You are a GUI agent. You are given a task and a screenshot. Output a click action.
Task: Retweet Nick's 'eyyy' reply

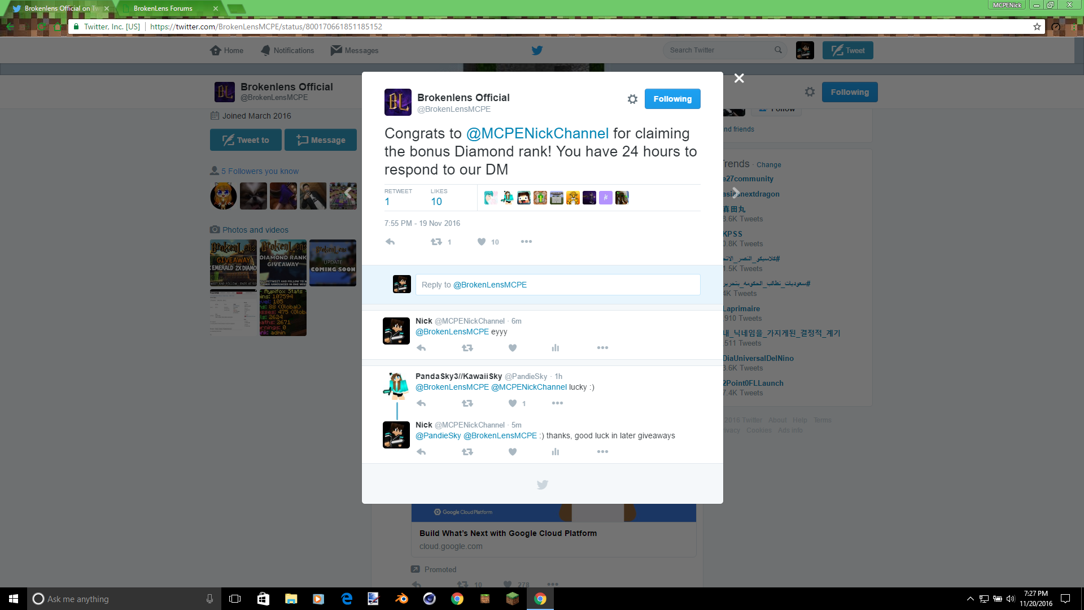pyautogui.click(x=467, y=348)
